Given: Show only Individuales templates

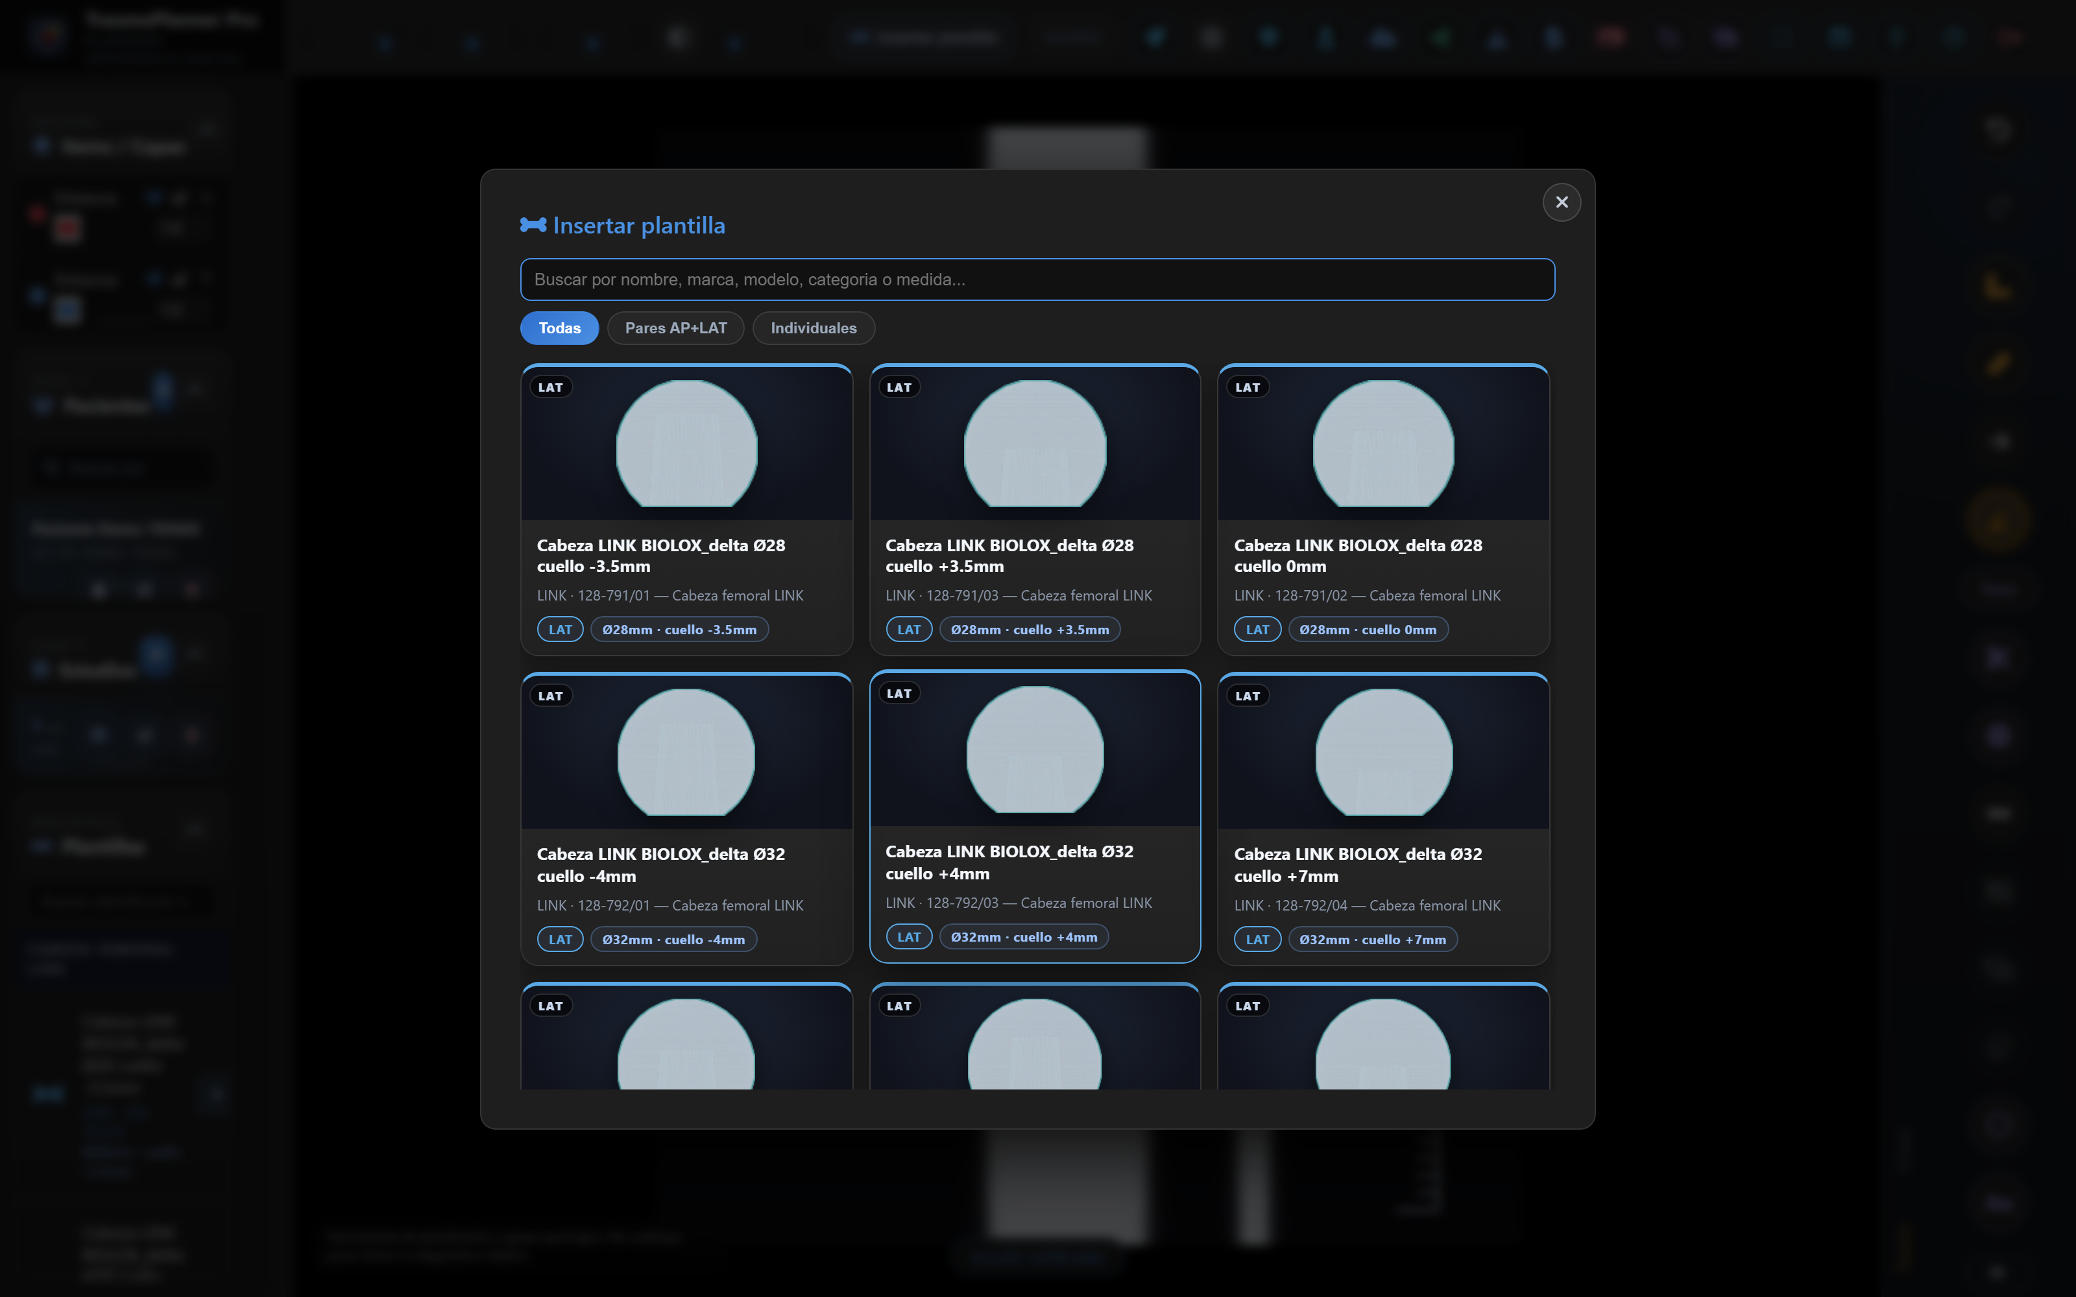Looking at the screenshot, I should click(814, 327).
